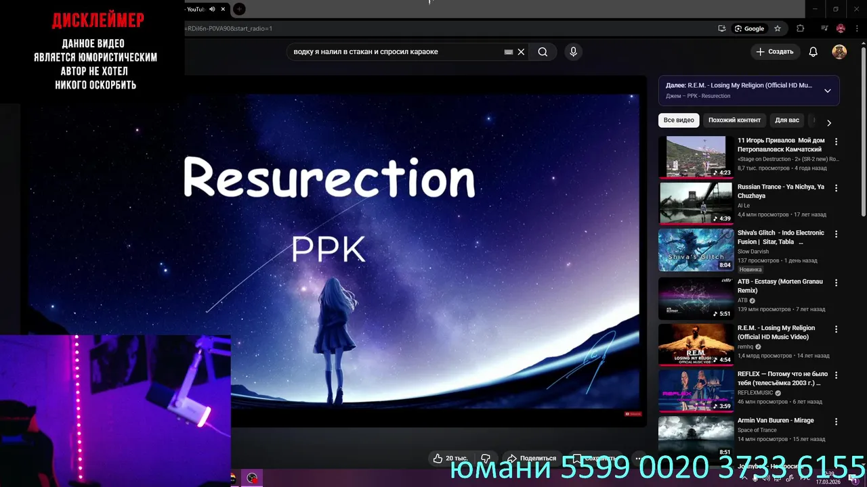Start voice search with the microphone icon
This screenshot has width=867, height=487.
click(573, 52)
